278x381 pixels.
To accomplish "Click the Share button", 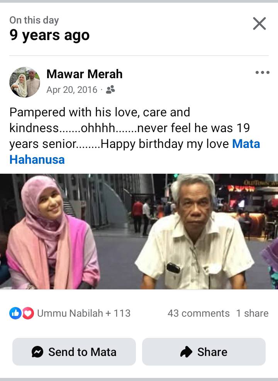I will tap(204, 352).
